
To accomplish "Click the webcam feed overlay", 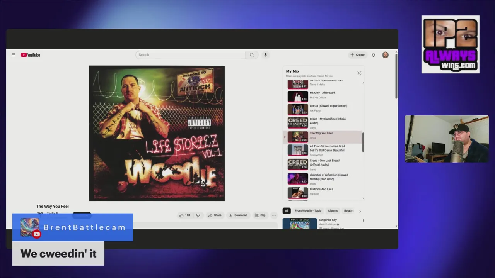I will [x=447, y=139].
